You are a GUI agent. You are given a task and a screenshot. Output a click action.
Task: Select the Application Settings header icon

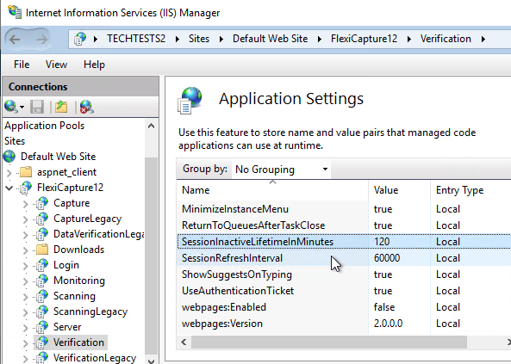tap(190, 100)
